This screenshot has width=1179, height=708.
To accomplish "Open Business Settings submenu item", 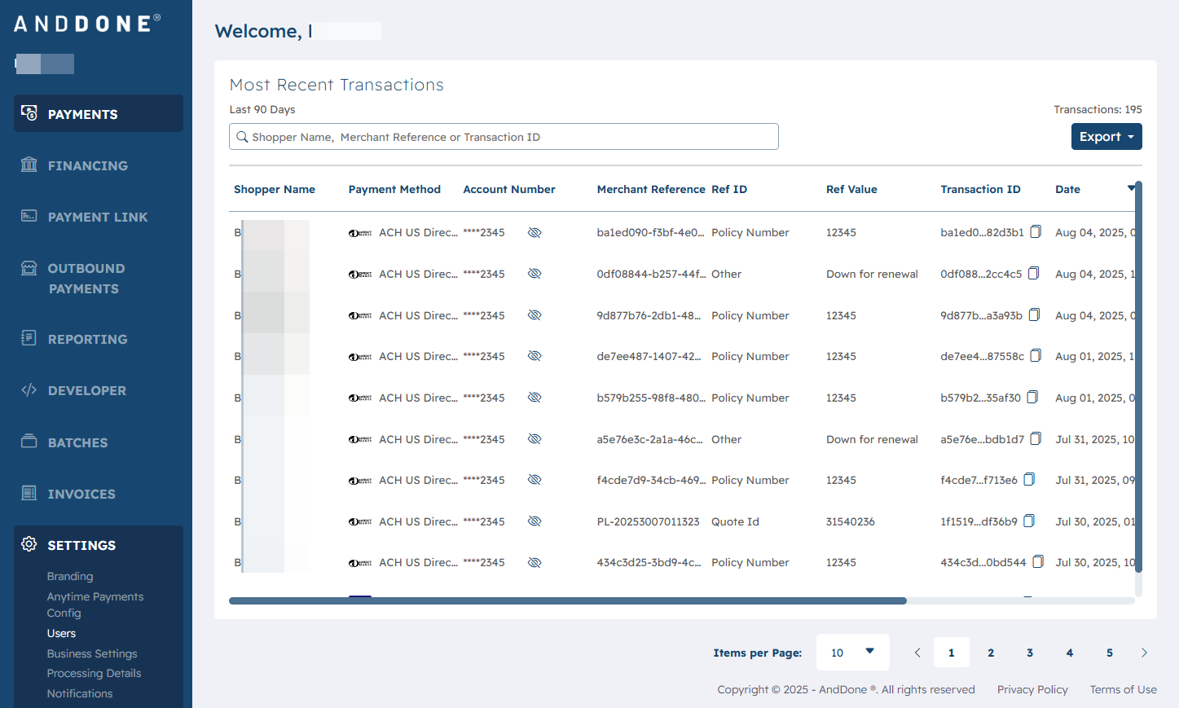I will (92, 654).
